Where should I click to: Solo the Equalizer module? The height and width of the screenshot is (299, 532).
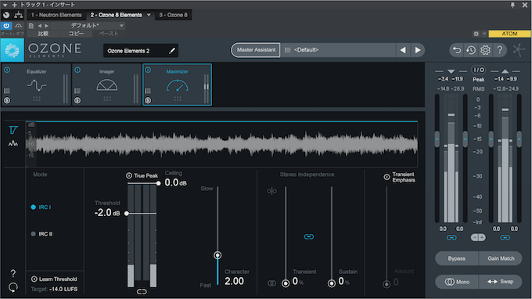7,100
